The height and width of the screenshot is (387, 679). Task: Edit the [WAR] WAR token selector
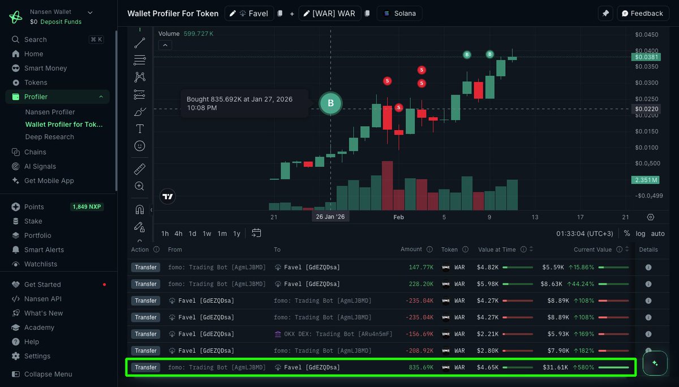[x=330, y=14]
